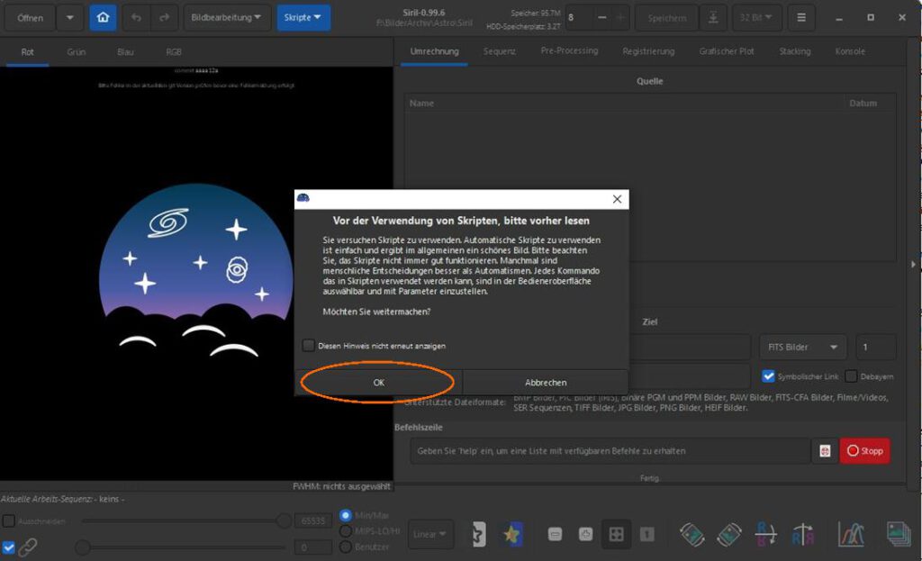The height and width of the screenshot is (561, 922).
Task: Toggle the star detection icon
Action: click(x=511, y=534)
